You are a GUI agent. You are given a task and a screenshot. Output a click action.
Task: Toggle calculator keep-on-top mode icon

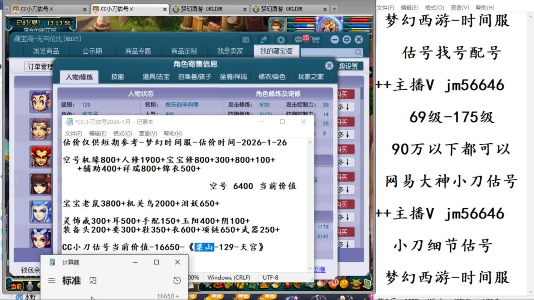click(93, 281)
